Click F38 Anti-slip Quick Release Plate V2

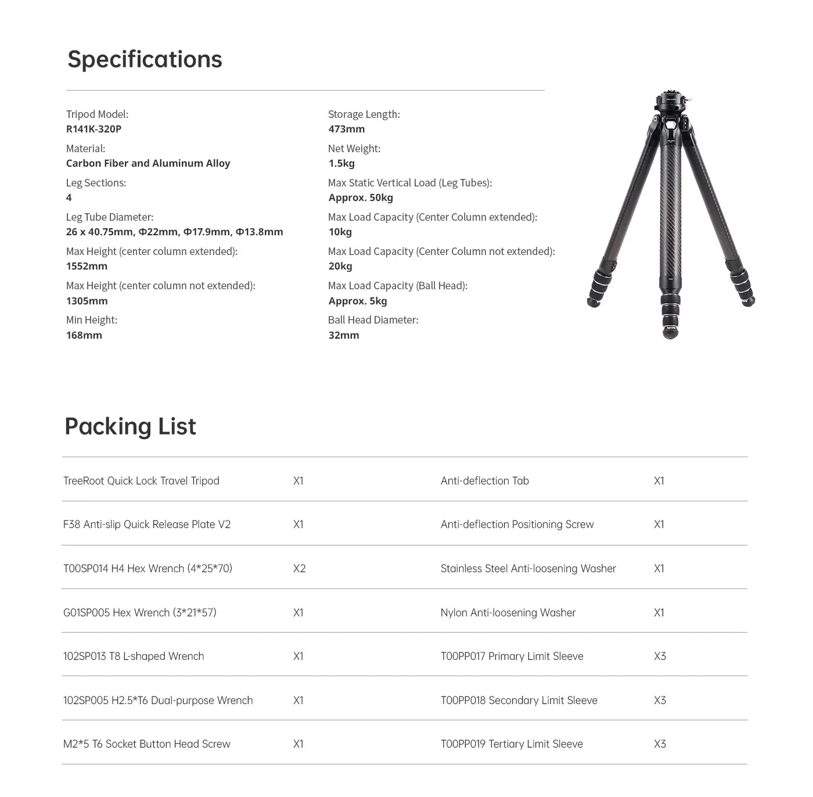pyautogui.click(x=147, y=525)
